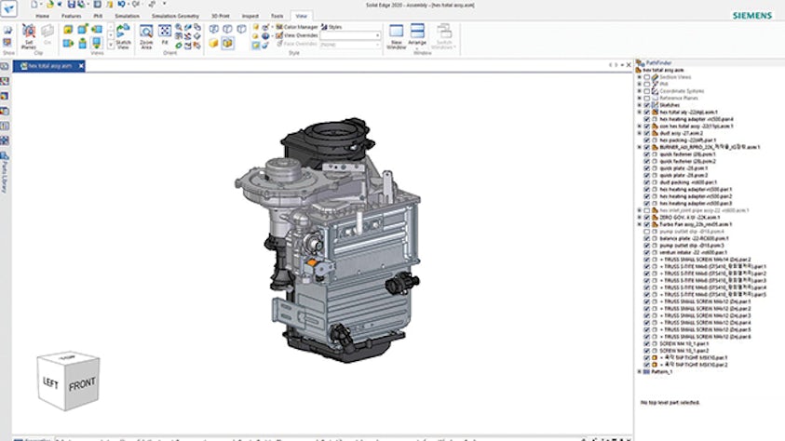Click the Undo icon in quick access toolbar
Viewport: 785px width, 441px height.
coord(121,5)
